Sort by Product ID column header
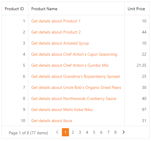This screenshot has height=141, width=151. [x=15, y=8]
